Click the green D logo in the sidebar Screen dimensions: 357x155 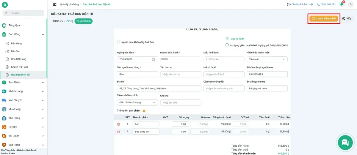(x=5, y=5)
